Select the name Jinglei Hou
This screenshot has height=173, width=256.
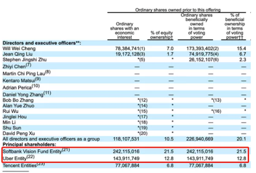tap(15, 117)
